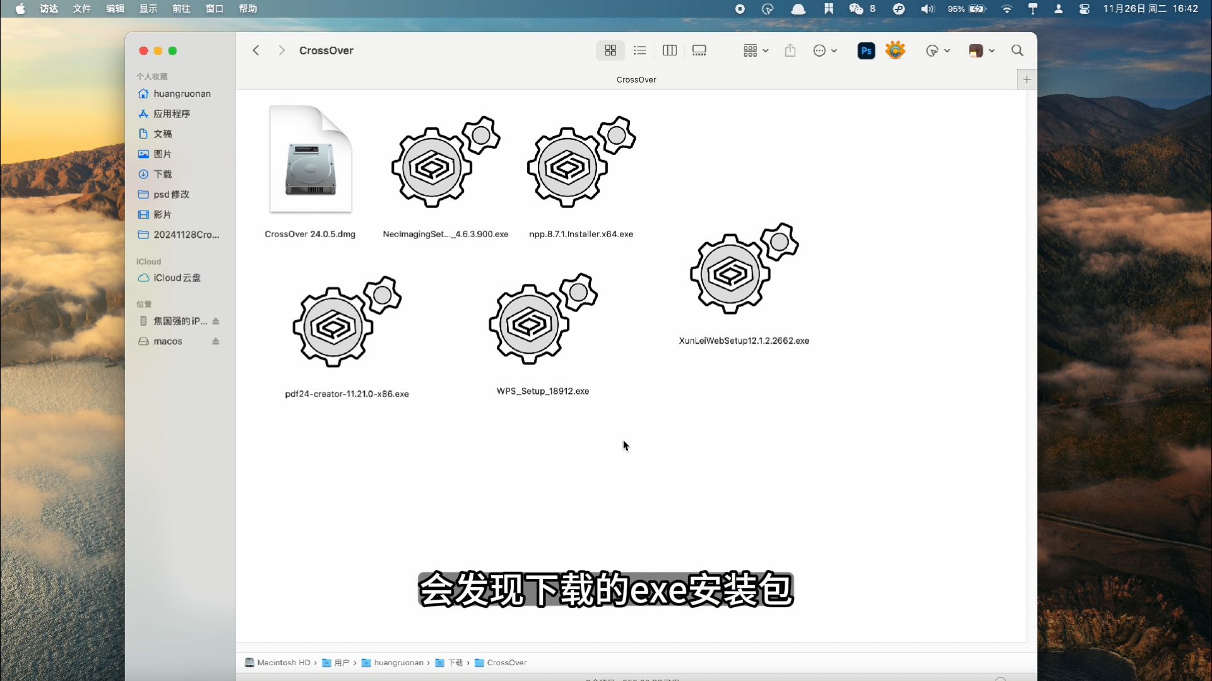Click the bookmark icon in menu bar
Screen dimensions: 1212x681
(829, 9)
